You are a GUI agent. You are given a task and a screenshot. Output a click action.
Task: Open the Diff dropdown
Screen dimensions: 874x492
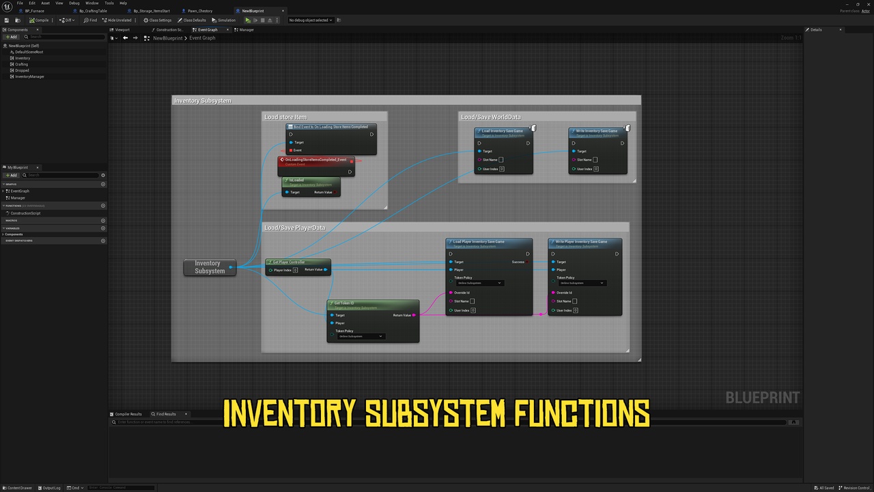click(68, 20)
